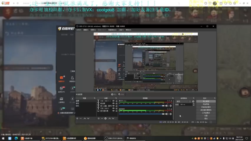Open 弹幕助手 in 直播伴侣 sidebar
Screen dimensions: 251x141
pyautogui.click(x=61, y=79)
